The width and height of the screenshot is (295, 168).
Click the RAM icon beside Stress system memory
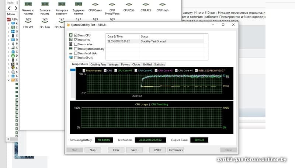point(71,49)
